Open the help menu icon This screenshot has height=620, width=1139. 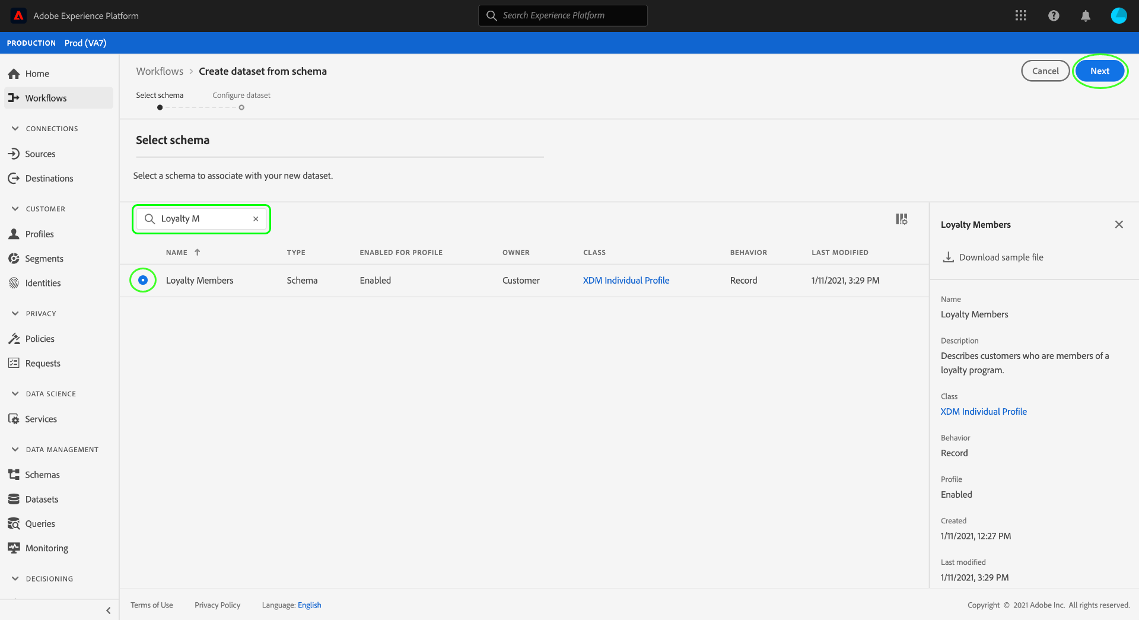pos(1054,15)
